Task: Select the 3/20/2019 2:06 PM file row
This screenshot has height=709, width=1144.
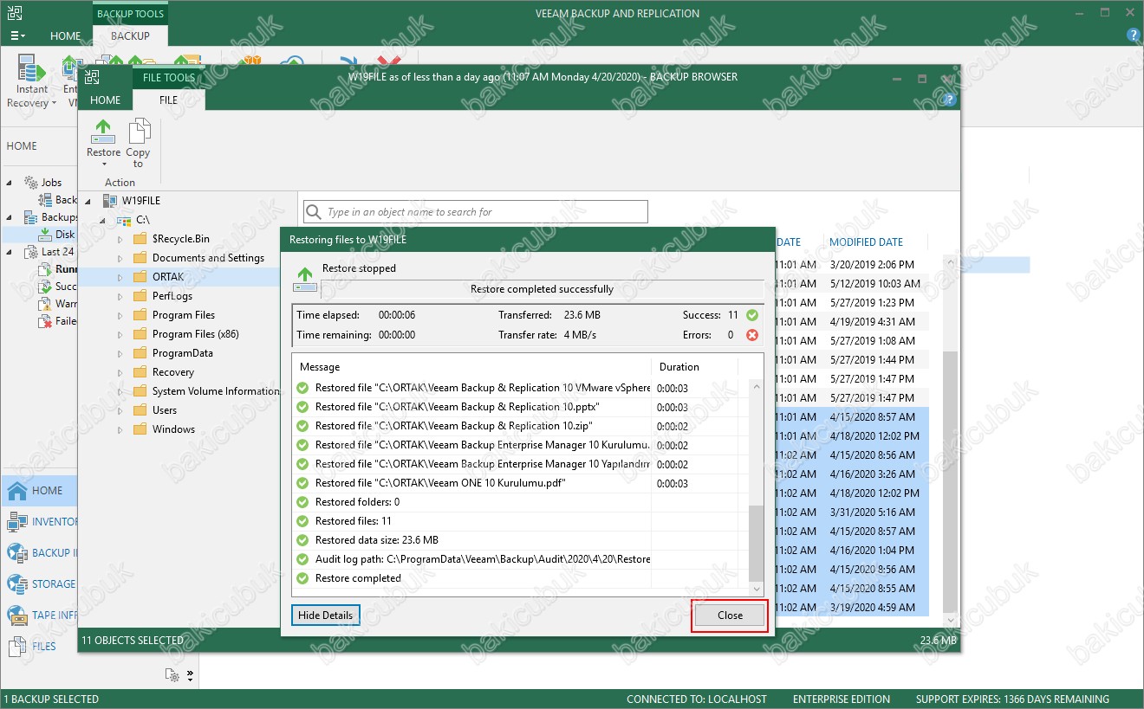Action: (854, 265)
